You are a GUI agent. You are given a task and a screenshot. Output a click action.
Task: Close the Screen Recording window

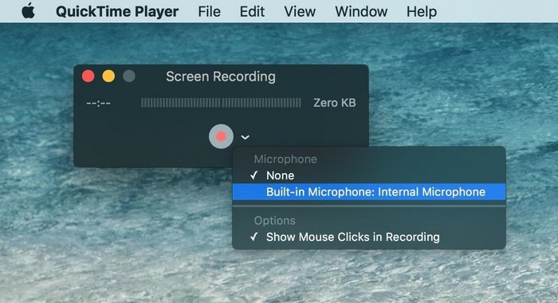tap(88, 77)
